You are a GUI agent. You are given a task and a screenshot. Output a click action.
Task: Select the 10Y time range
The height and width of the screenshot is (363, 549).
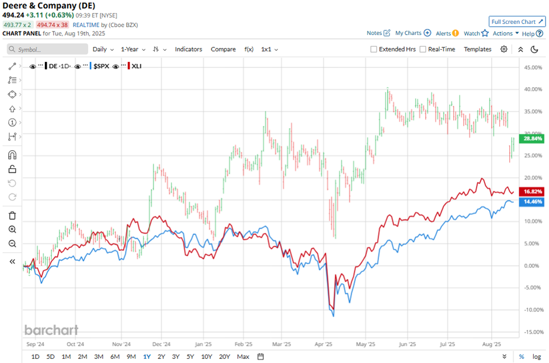point(207,357)
